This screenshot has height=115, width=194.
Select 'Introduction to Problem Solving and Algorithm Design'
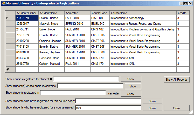143,29
